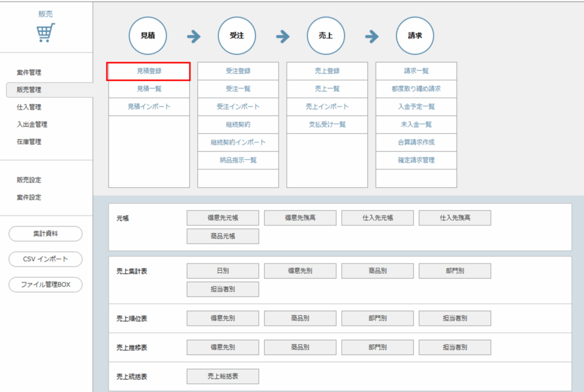Screen dimensions: 584x392
Task: Click 日別 in 売上集計表 row
Action: click(x=222, y=271)
